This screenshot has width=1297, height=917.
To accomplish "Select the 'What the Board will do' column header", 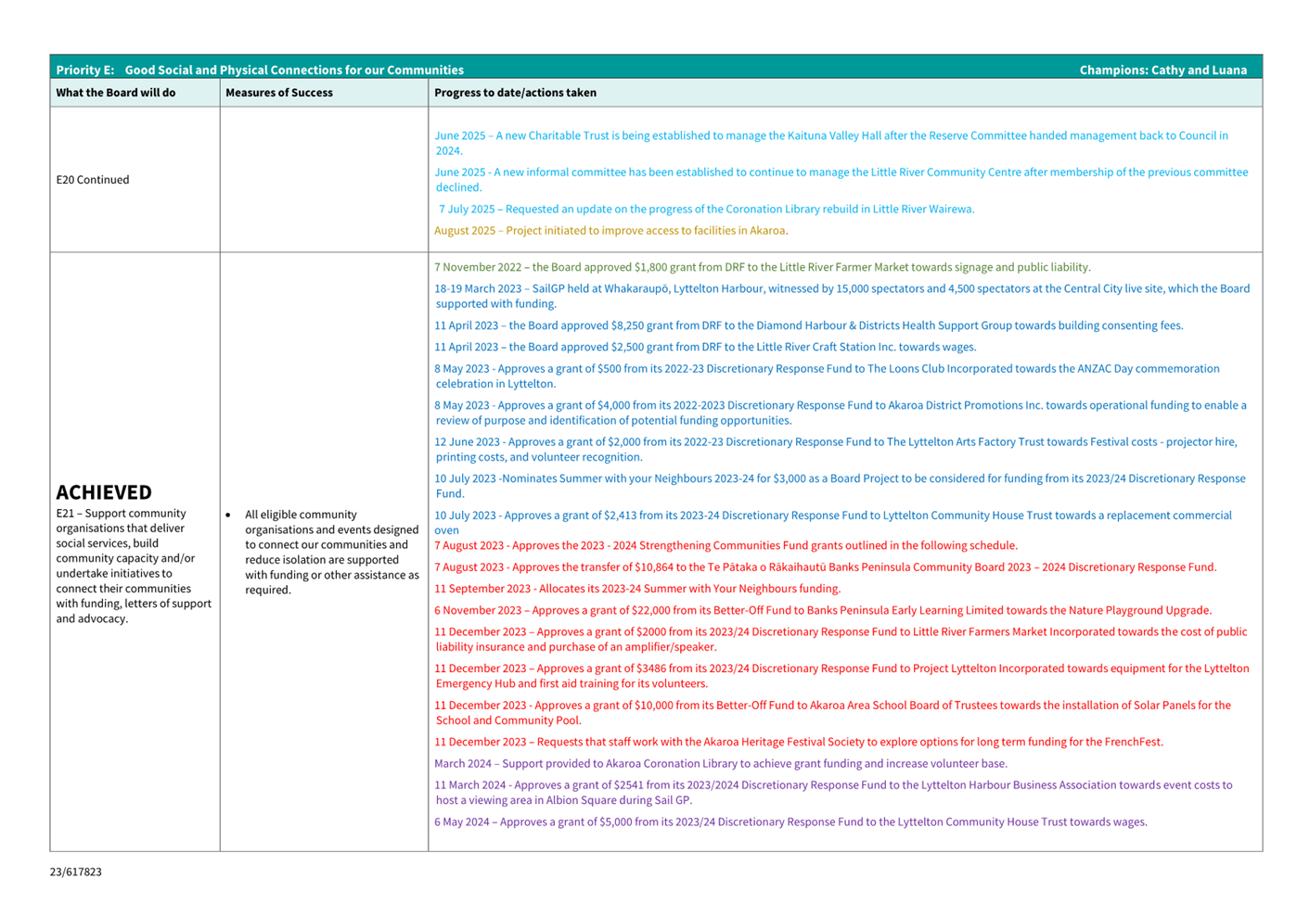I will (x=116, y=93).
